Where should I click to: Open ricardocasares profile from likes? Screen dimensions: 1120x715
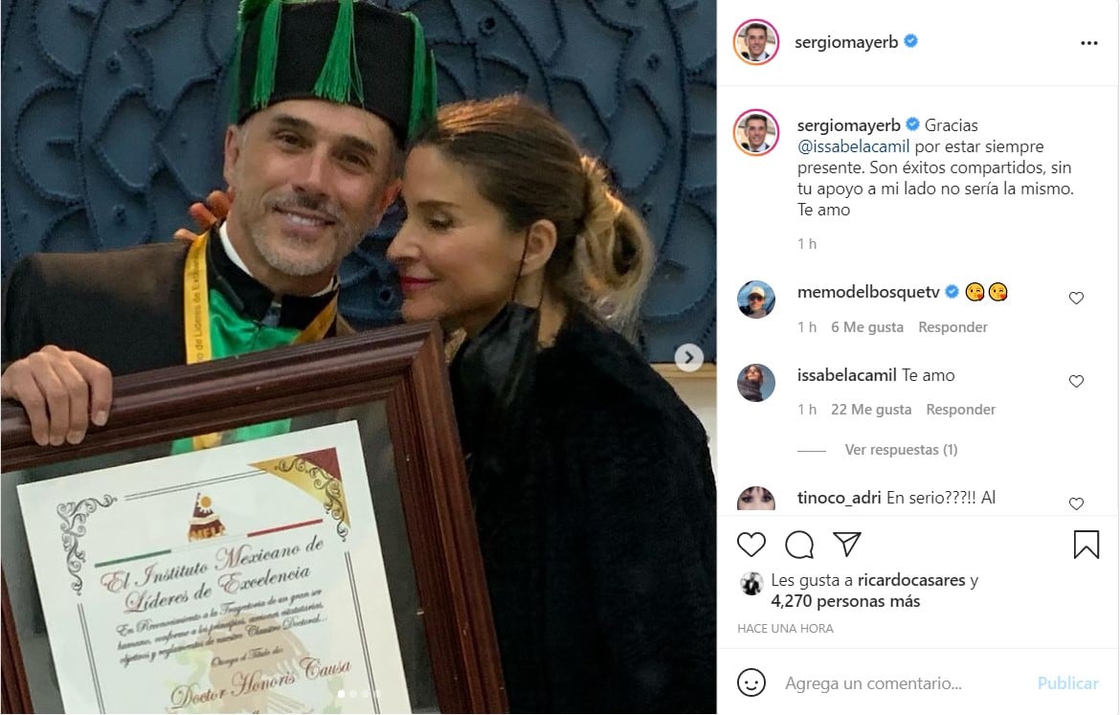[911, 580]
